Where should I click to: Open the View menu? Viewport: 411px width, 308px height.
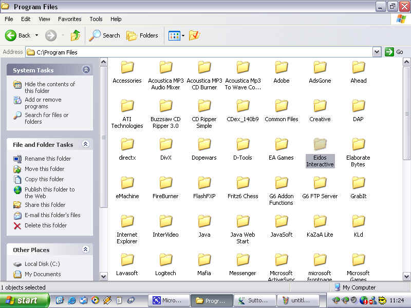tap(44, 19)
